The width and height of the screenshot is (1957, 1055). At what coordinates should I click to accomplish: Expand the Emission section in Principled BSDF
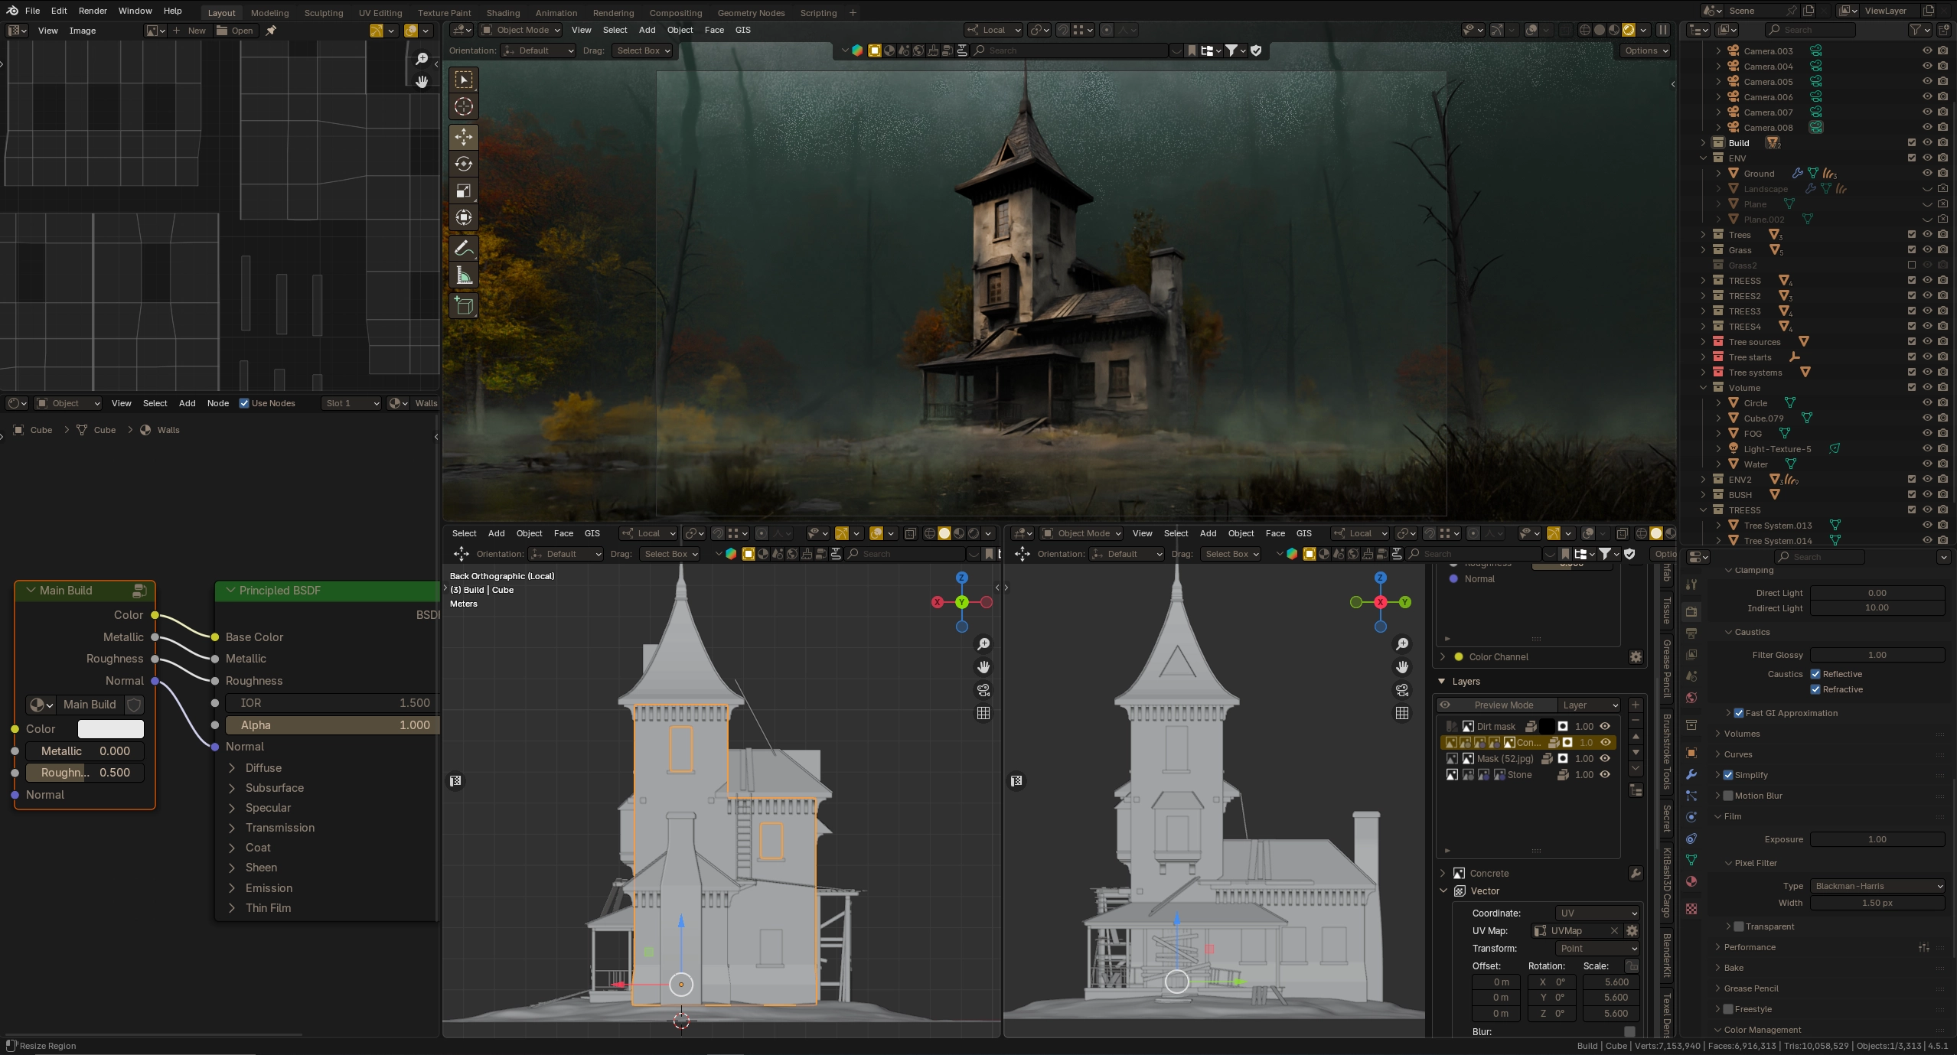point(232,888)
